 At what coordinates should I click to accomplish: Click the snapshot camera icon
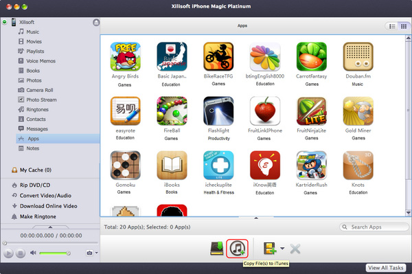point(89,253)
